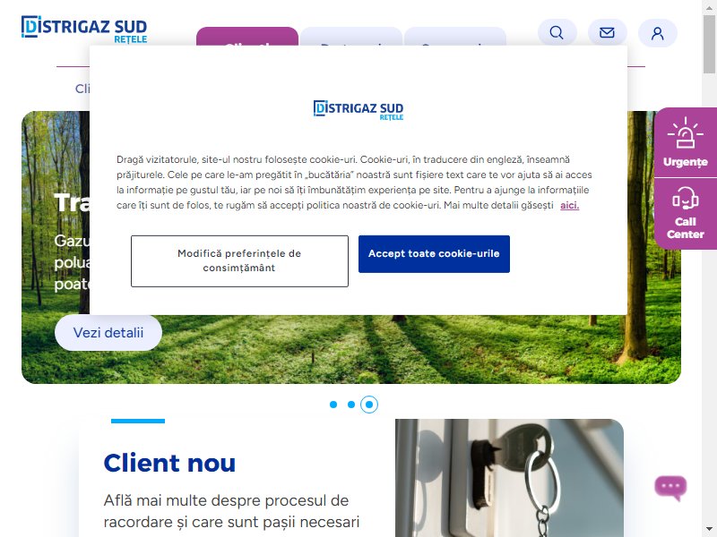Click the Distrigaz Sud logo inside cookie dialog

pyautogui.click(x=358, y=110)
